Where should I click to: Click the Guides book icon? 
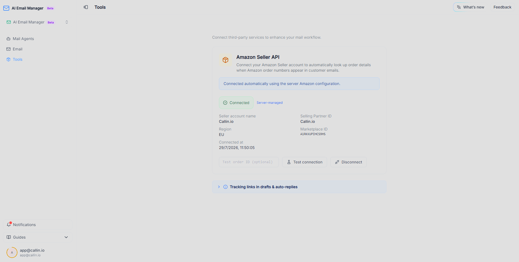coord(9,237)
